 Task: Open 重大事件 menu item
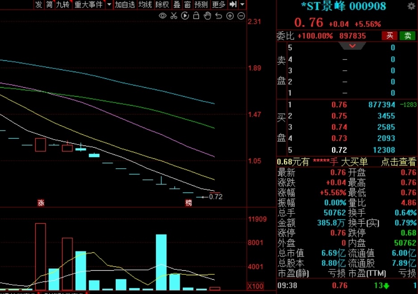tap(89, 4)
